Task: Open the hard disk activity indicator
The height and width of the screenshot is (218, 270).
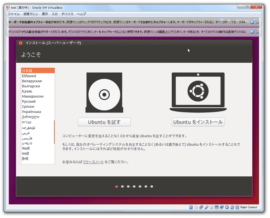Action: tap(191, 207)
